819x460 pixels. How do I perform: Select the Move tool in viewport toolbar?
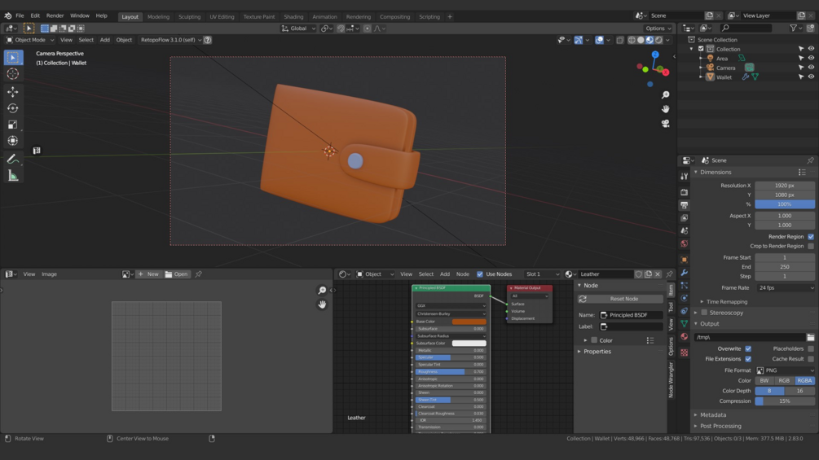[x=13, y=91]
